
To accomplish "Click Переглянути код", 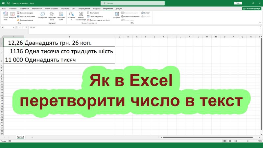I will coord(95,16).
